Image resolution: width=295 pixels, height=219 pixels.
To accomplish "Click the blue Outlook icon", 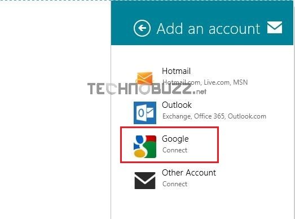I will (x=145, y=113).
